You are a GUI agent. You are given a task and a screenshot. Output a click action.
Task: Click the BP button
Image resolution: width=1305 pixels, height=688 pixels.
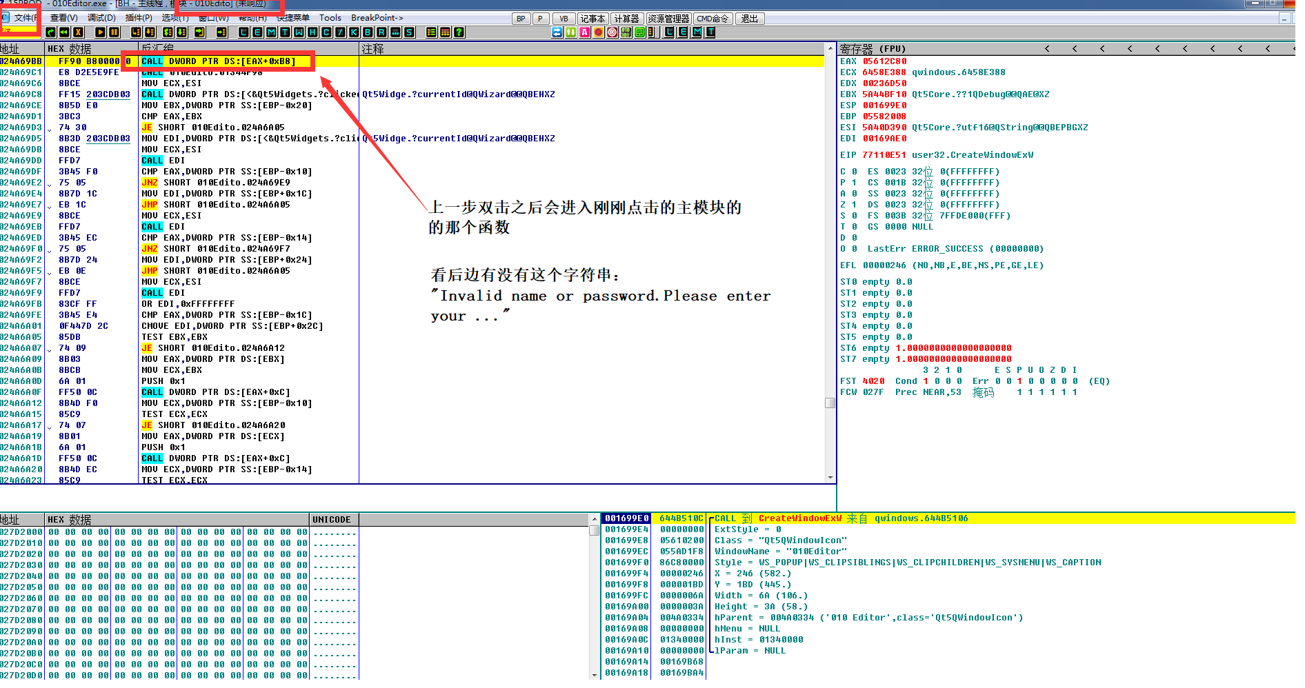pos(521,19)
